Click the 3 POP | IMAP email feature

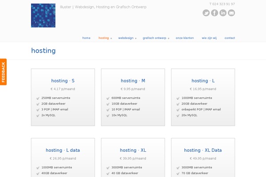55,109
